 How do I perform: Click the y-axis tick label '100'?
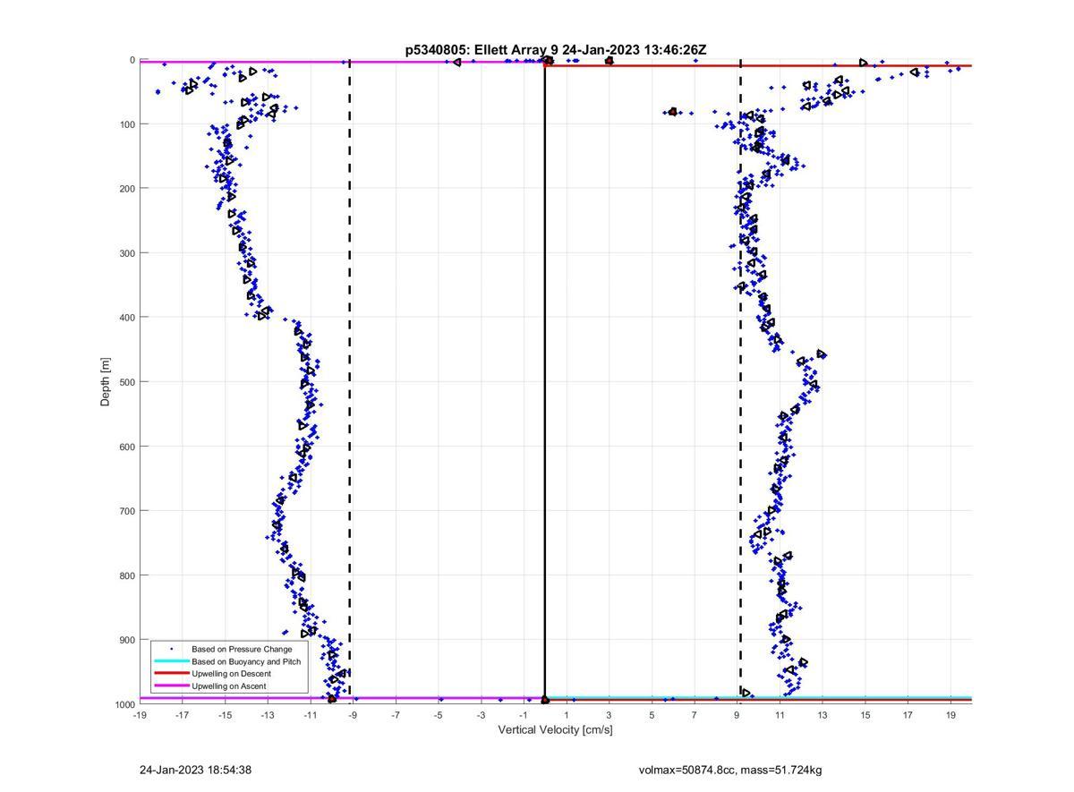click(x=127, y=124)
